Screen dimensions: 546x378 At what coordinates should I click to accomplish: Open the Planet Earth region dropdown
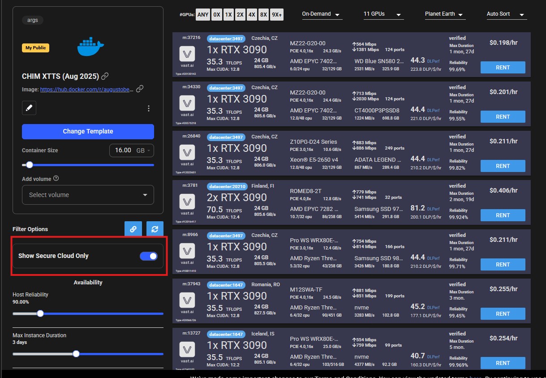pyautogui.click(x=445, y=14)
